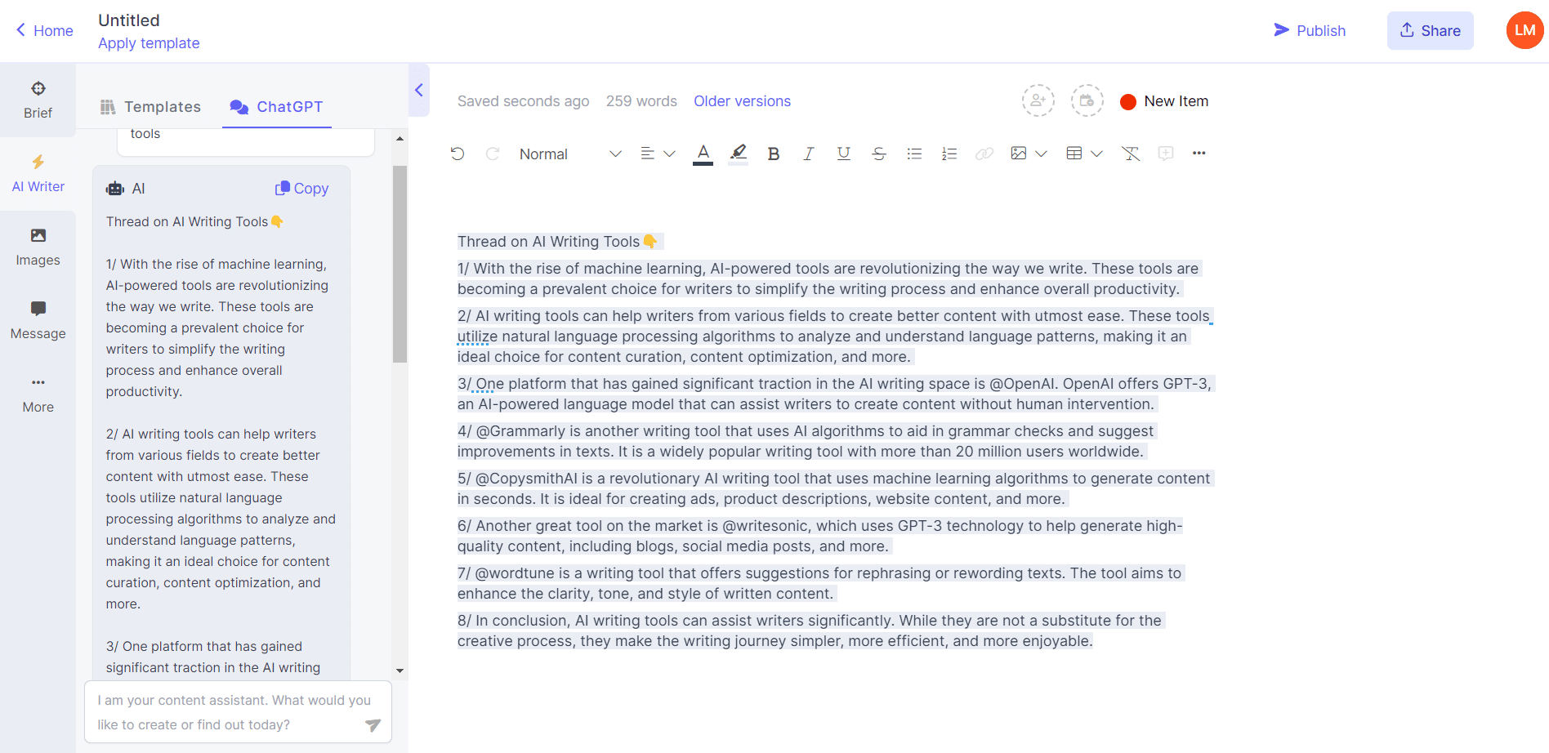Viewport: 1549px width, 753px height.
Task: Expand the image options chevron
Action: pos(1041,154)
